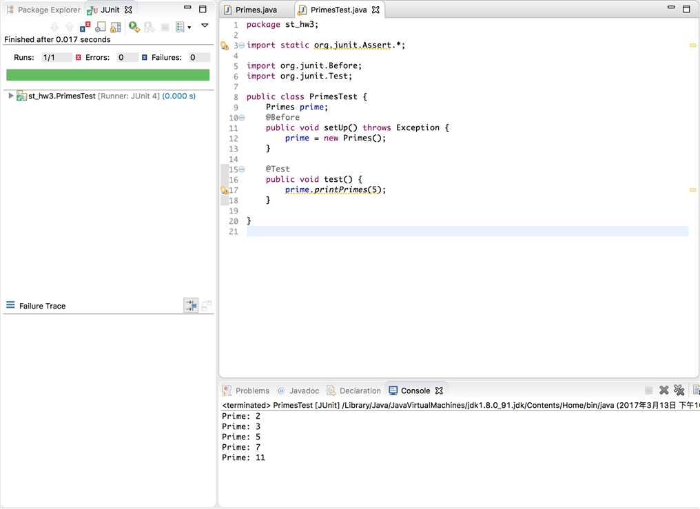Minimize the editor area
Screen dimensions: 700x509
pyautogui.click(x=671, y=7)
